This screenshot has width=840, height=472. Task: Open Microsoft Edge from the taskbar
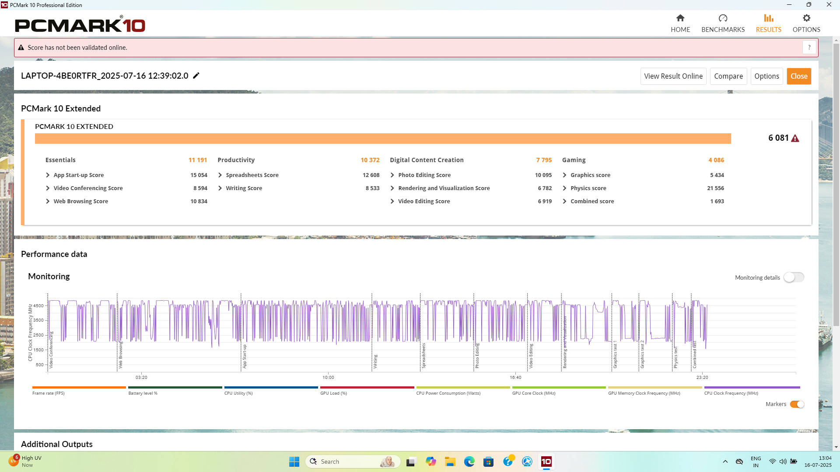[469, 462]
